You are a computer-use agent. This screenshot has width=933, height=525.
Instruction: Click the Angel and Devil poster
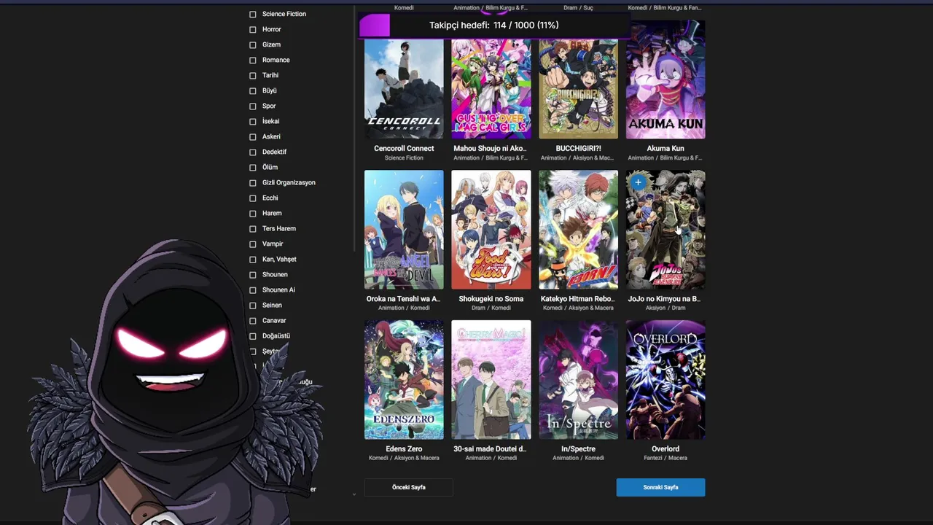404,230
